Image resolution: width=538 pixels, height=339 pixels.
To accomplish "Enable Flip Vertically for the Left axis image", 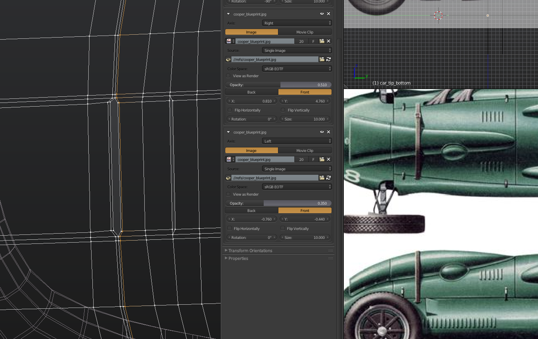I will (x=283, y=229).
